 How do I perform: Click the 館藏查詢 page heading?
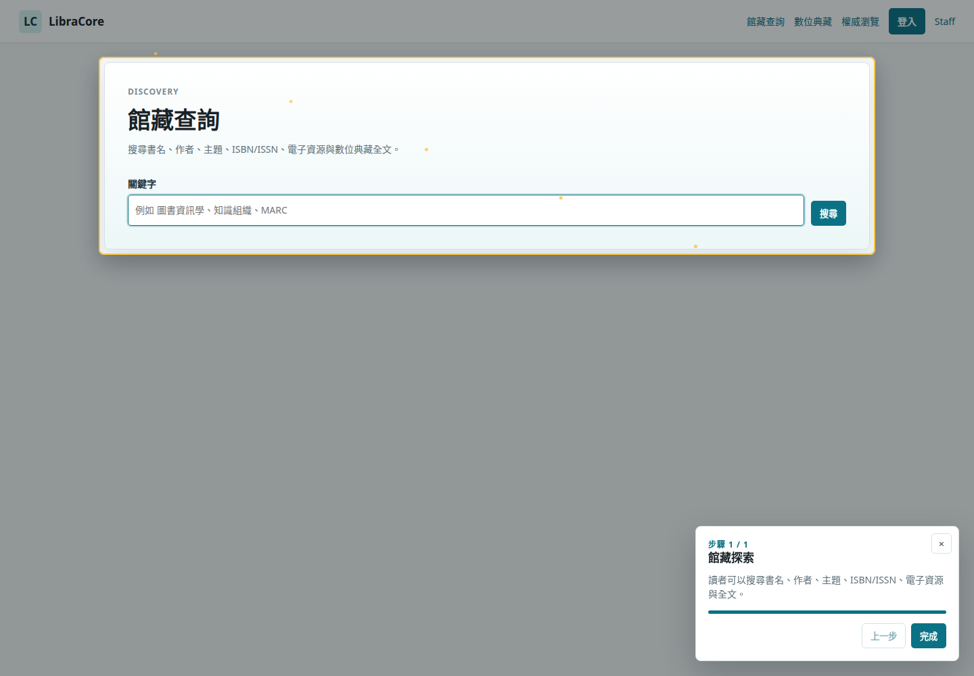tap(174, 120)
